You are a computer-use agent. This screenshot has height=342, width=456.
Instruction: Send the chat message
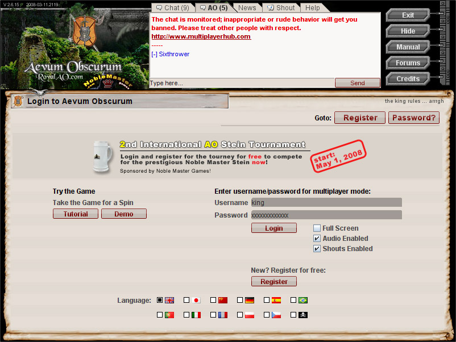pos(358,83)
